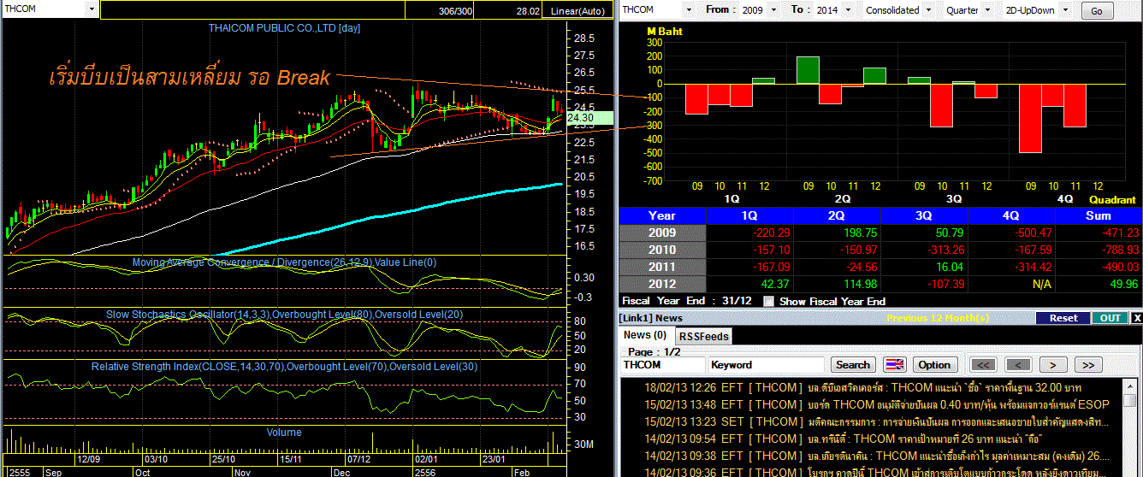Jump to first news page with << button
Image resolution: width=1143 pixels, height=477 pixels.
tap(983, 364)
